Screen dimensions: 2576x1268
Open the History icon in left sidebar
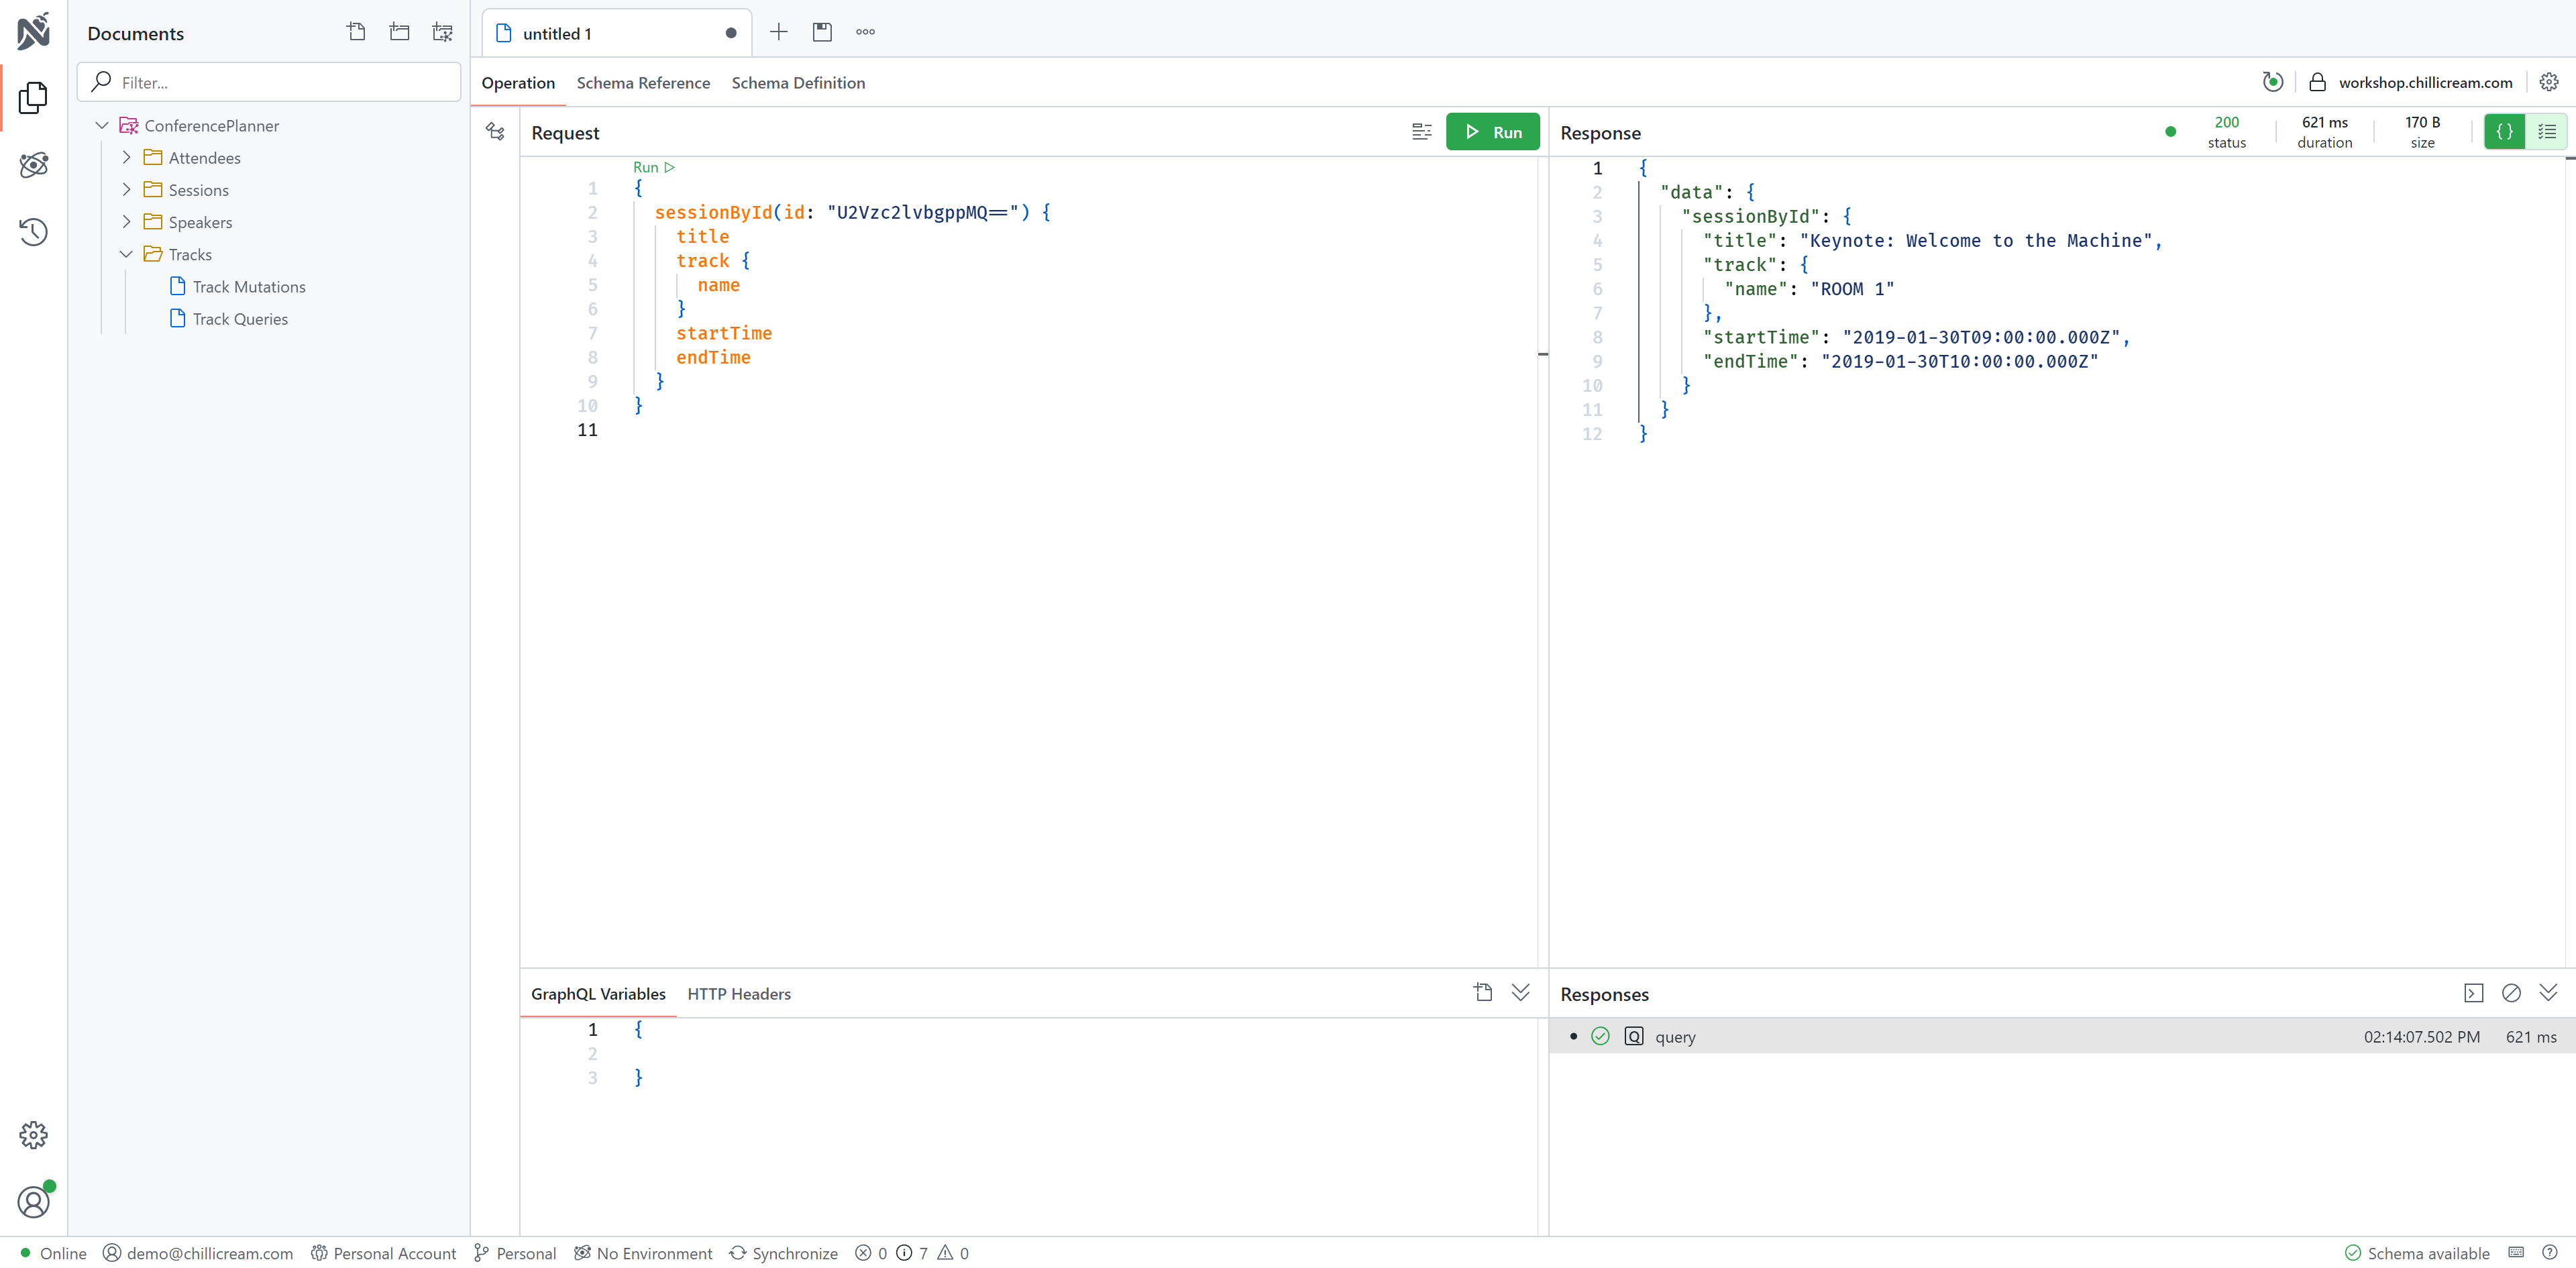(x=33, y=232)
